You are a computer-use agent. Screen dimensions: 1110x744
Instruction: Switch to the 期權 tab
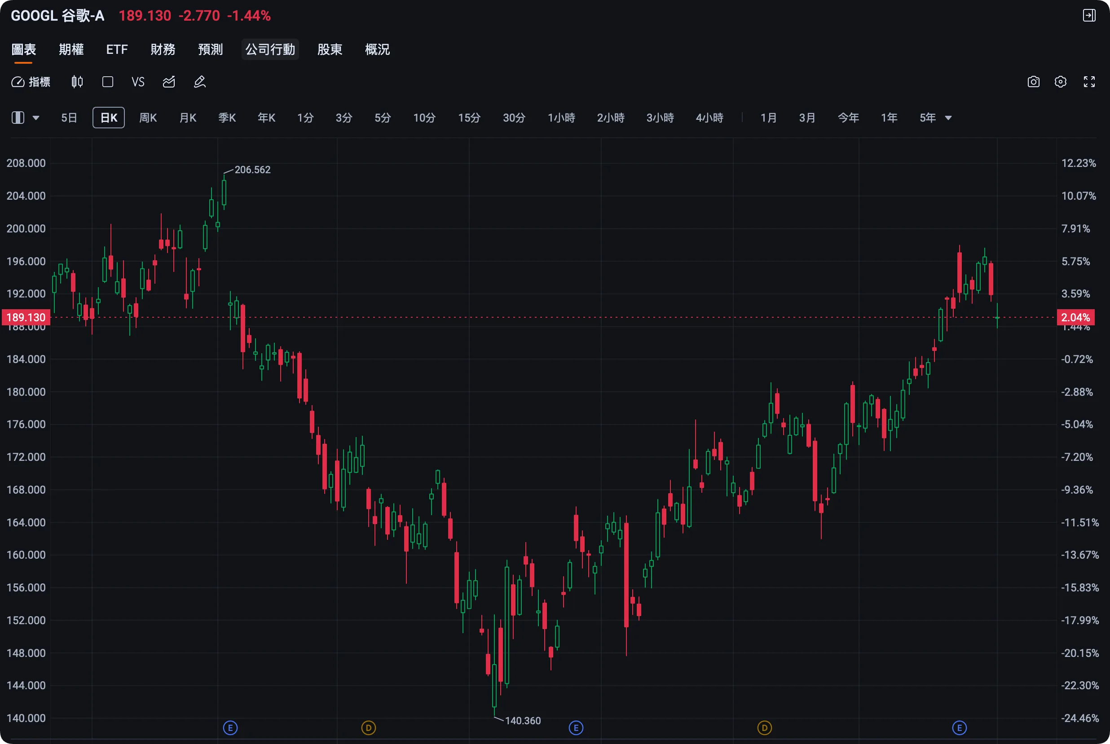click(x=71, y=49)
